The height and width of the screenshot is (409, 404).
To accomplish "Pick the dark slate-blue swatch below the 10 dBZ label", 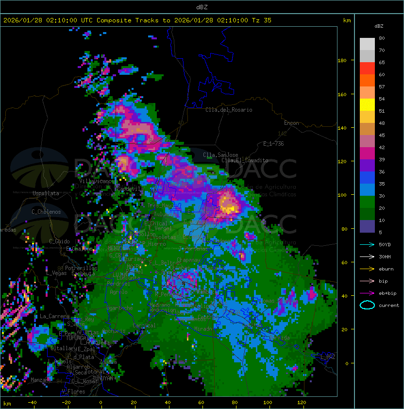I will click(x=367, y=226).
